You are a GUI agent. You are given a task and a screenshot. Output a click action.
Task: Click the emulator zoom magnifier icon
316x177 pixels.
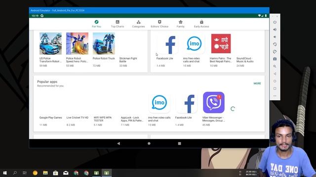point(275,66)
